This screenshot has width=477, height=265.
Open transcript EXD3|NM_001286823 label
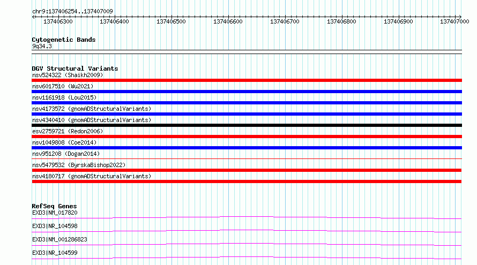[59, 239]
